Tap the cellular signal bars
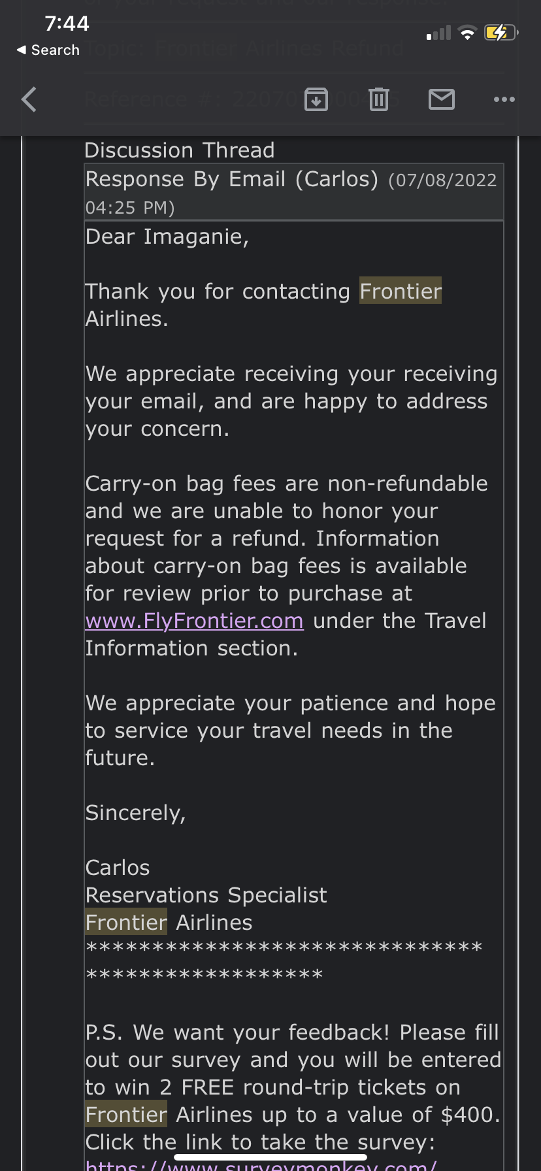Screen dimensions: 541x1171 (x=438, y=33)
